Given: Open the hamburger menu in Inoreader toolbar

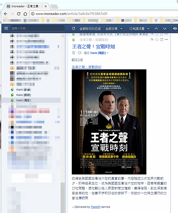Looking at the screenshot, I should coord(6,28).
